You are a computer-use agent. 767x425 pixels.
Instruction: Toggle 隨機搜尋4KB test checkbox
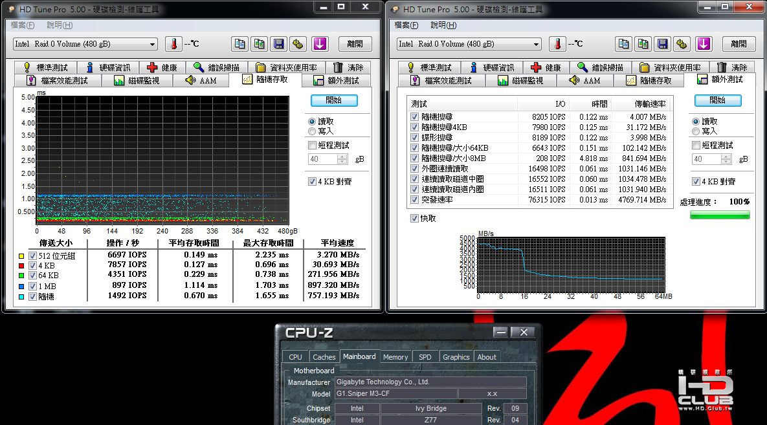click(414, 127)
